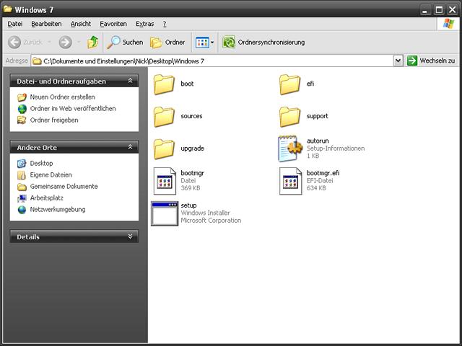Click the Wechseln zu go button
Image resolution: width=462 pixels, height=346 pixels.
click(x=431, y=61)
